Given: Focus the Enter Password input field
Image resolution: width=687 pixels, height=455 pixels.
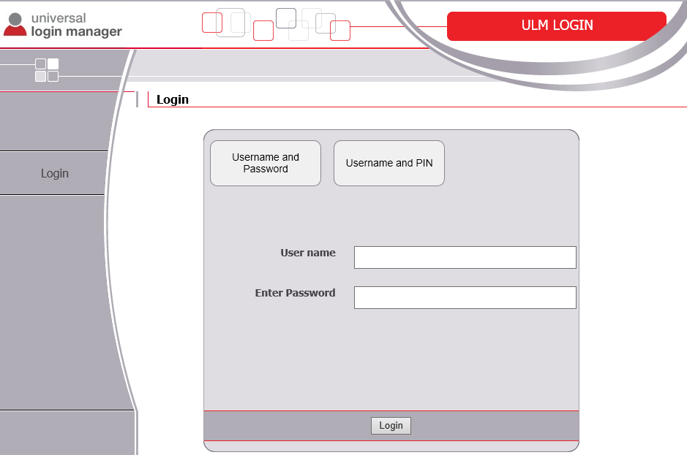Looking at the screenshot, I should 465,297.
